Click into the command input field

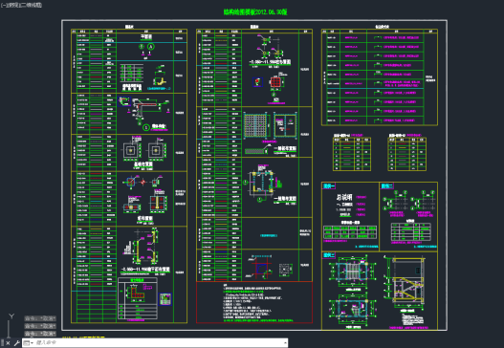tap(159, 343)
